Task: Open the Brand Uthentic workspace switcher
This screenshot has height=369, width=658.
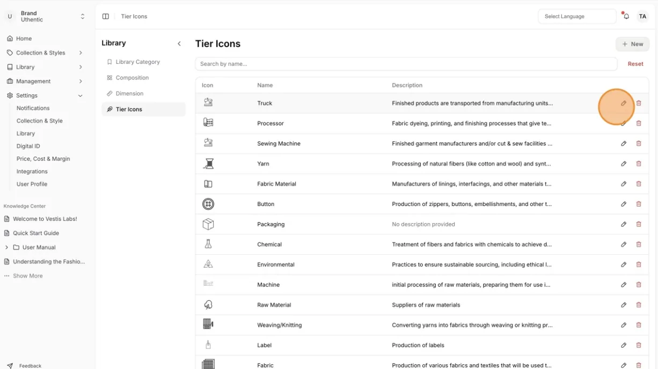Action: (45, 17)
